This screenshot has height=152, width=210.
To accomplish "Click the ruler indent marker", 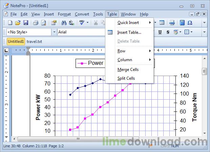I will (x=28, y=51).
